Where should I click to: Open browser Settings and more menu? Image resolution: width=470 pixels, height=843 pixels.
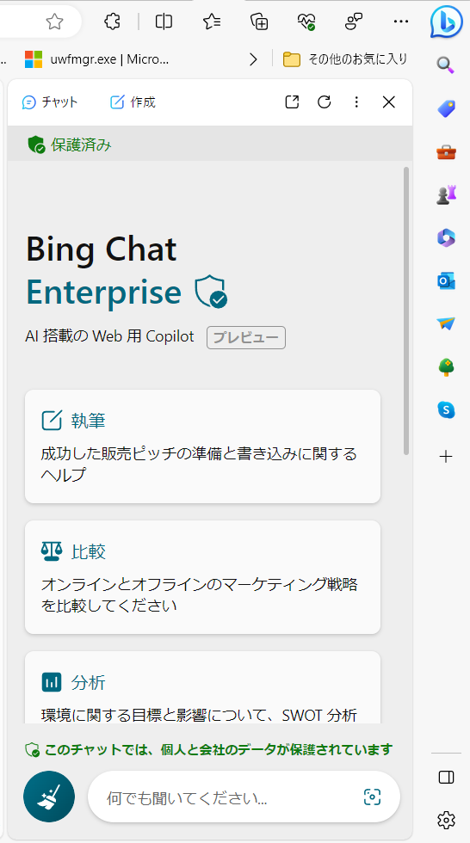pyautogui.click(x=401, y=22)
